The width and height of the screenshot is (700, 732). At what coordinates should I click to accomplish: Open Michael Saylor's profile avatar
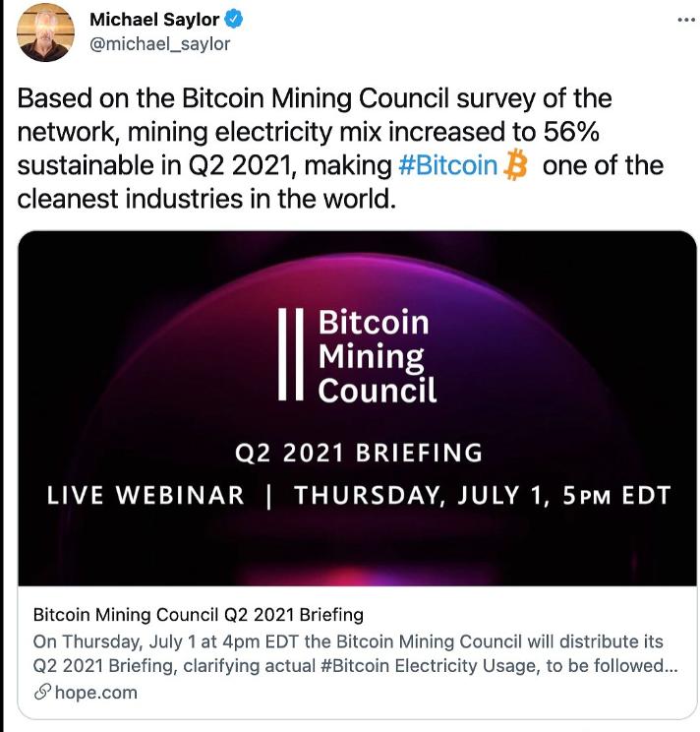tap(45, 32)
